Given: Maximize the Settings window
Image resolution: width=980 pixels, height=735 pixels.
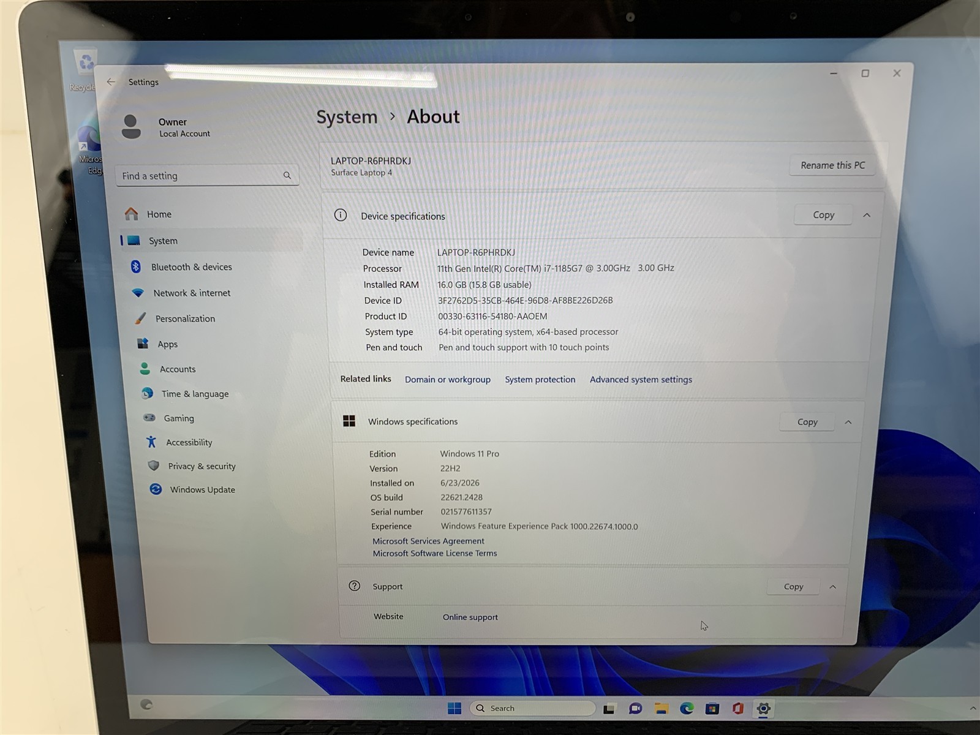Looking at the screenshot, I should coord(865,73).
